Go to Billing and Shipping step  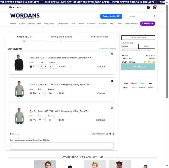62,37
